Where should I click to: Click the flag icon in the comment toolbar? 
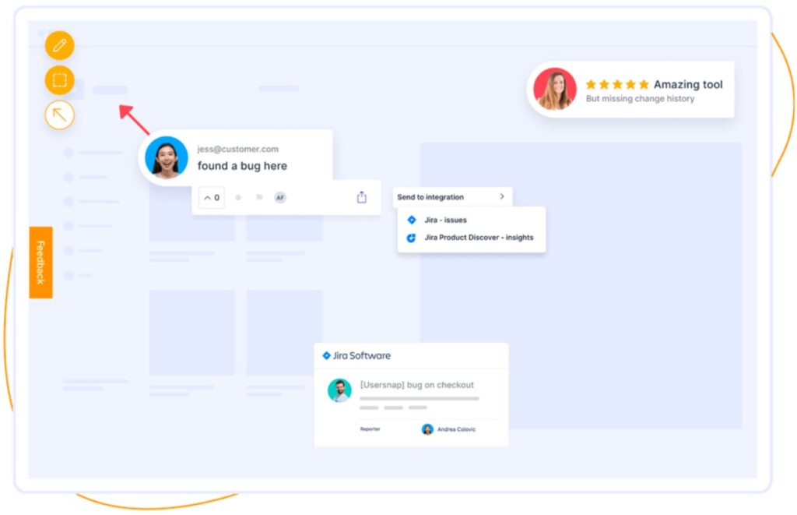[x=259, y=197]
